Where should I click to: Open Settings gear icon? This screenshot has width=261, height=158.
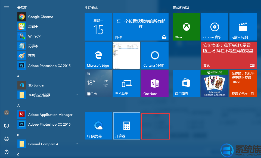tap(7, 139)
